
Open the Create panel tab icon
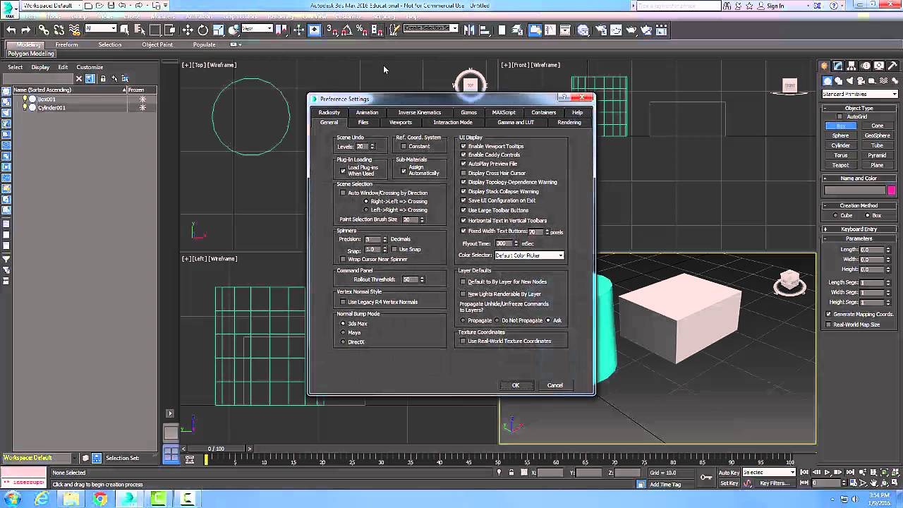(x=825, y=66)
